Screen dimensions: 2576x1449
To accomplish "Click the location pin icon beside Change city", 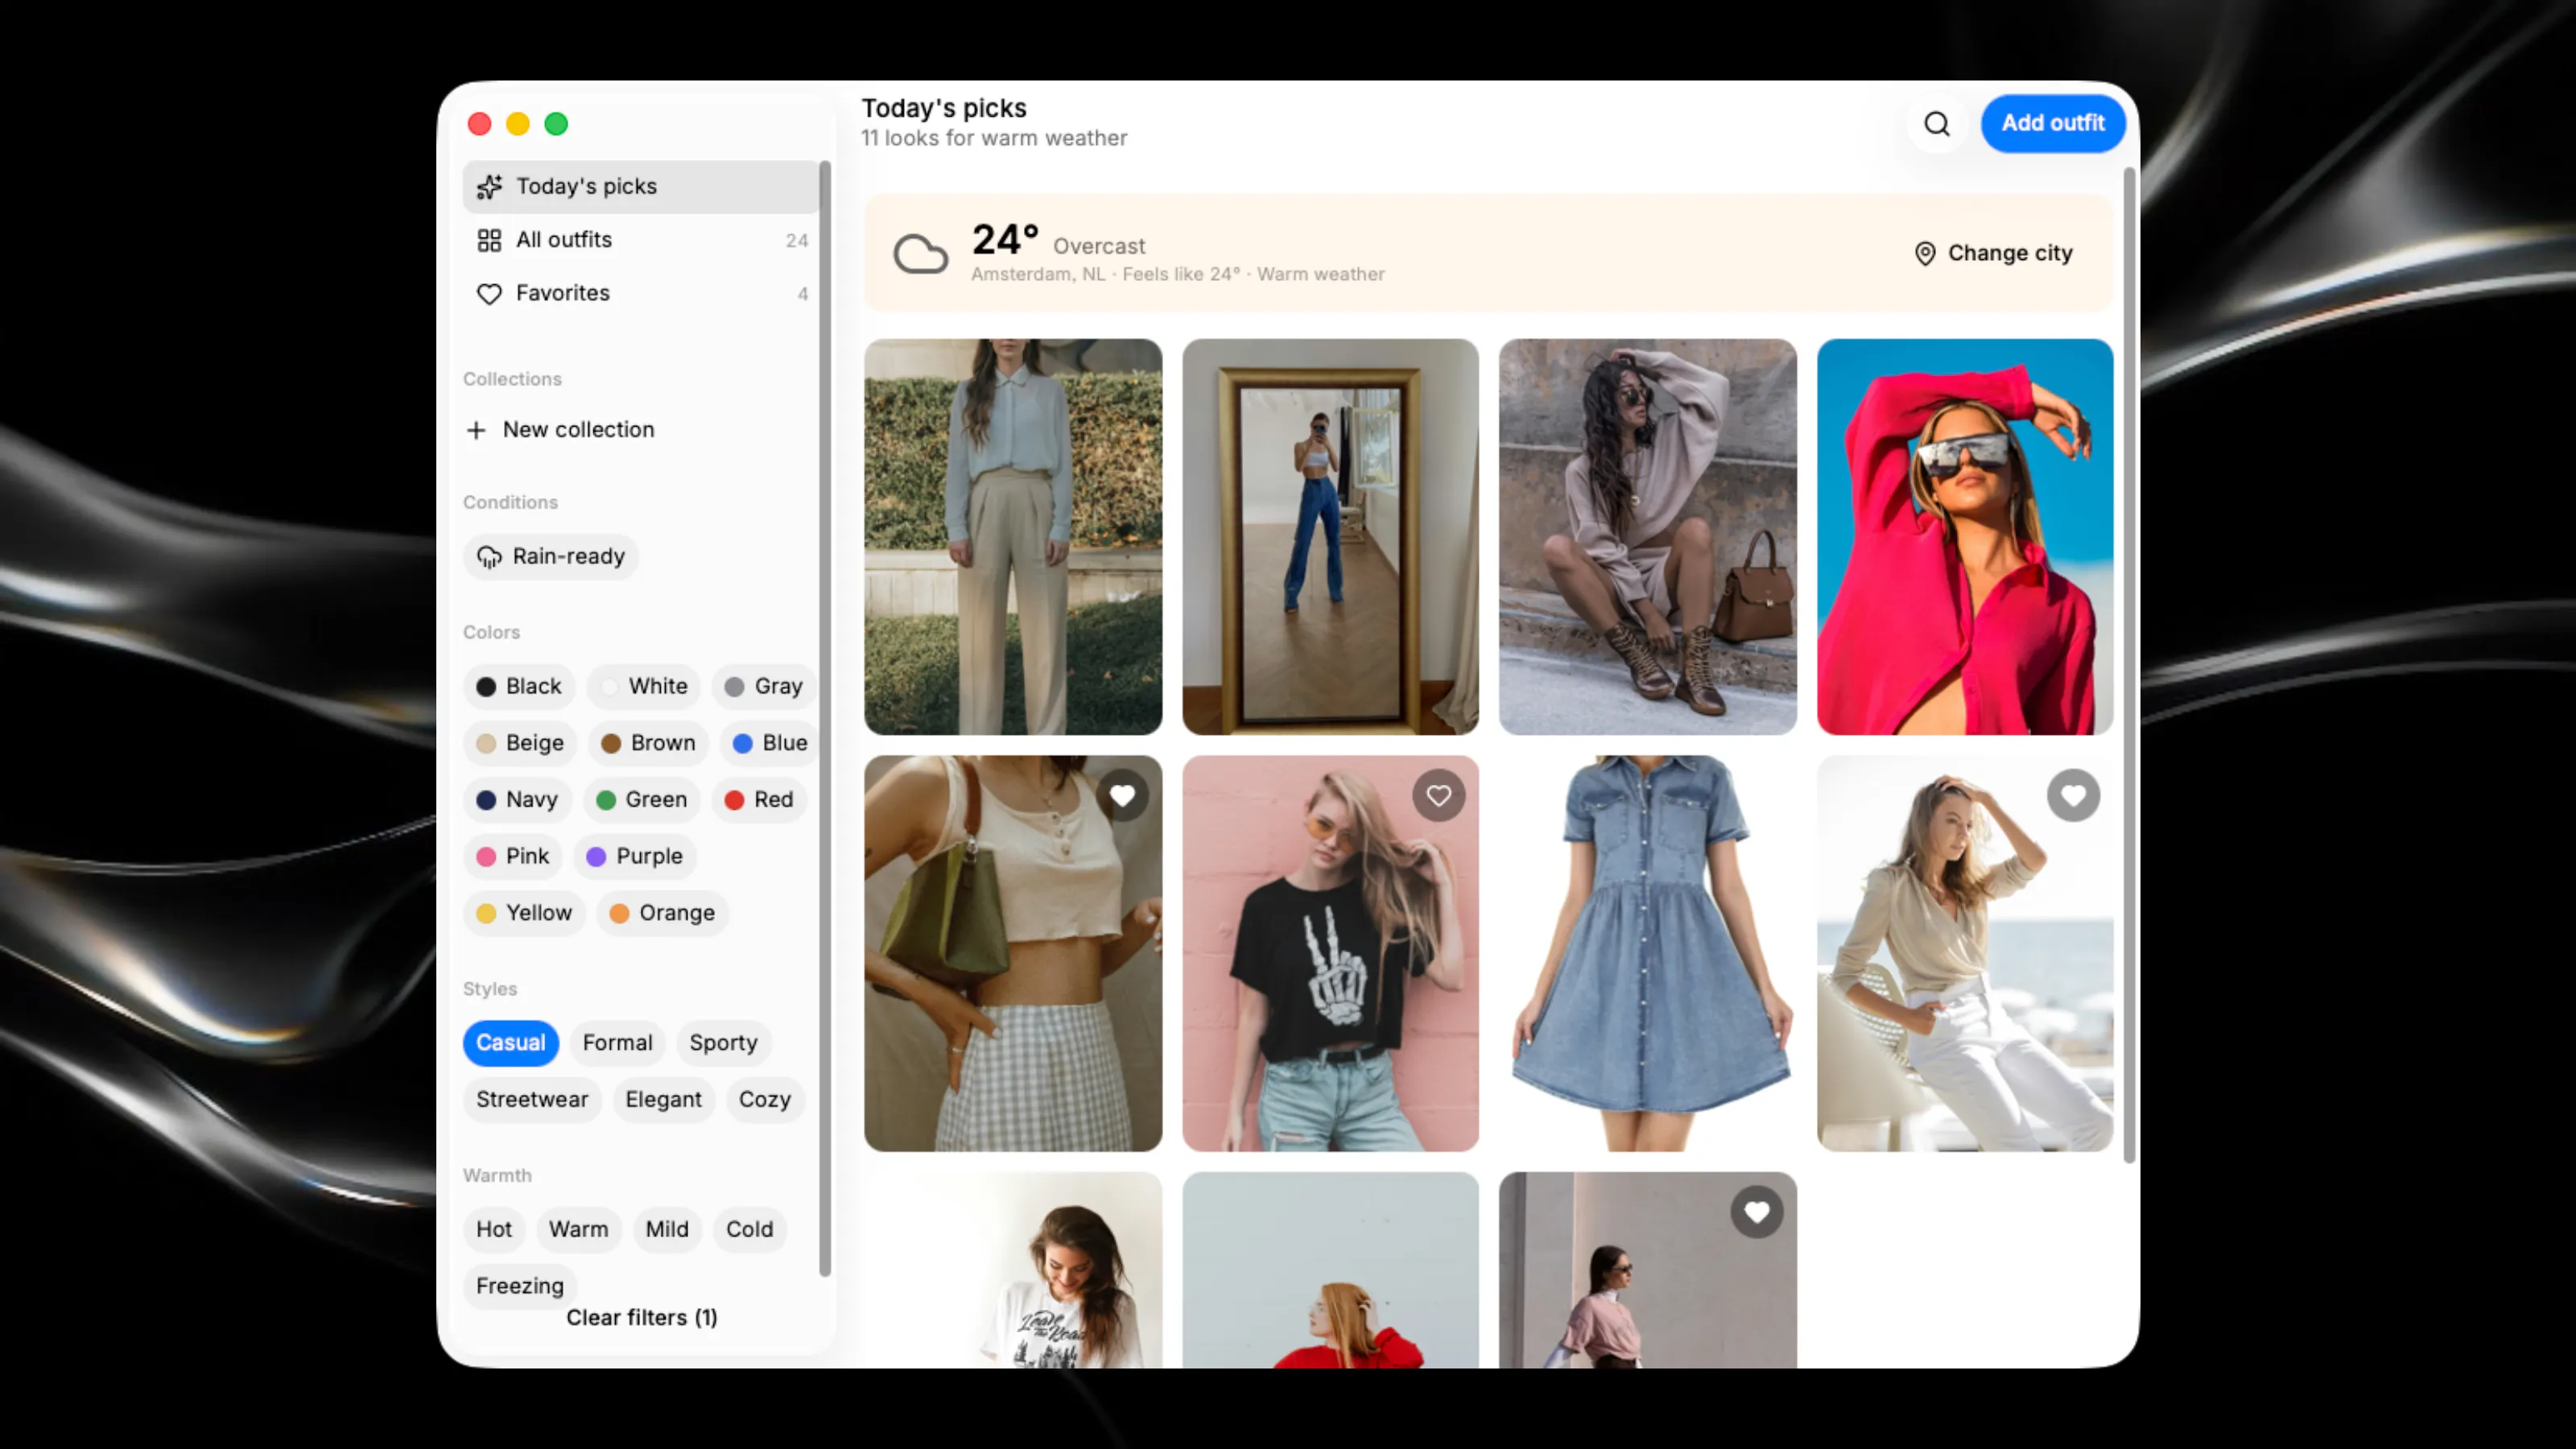I will [x=1925, y=254].
